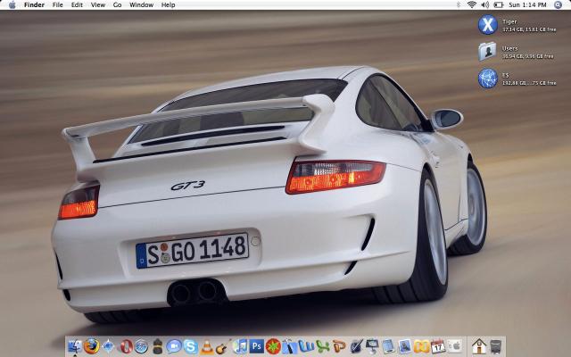Launch Microsoft PowerPoint from the Dock
Image resolution: width=571 pixels, height=357 pixels.
pos(339,346)
